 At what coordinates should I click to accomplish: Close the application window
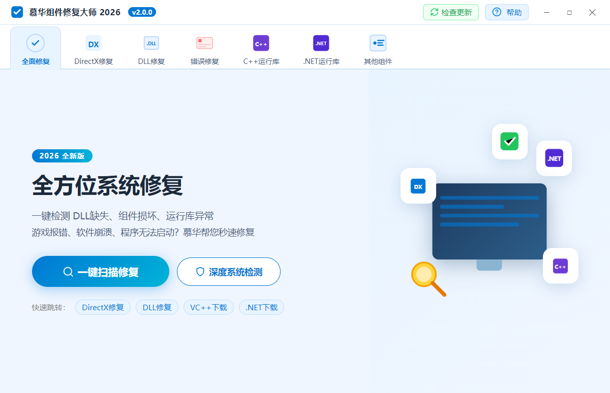(592, 12)
